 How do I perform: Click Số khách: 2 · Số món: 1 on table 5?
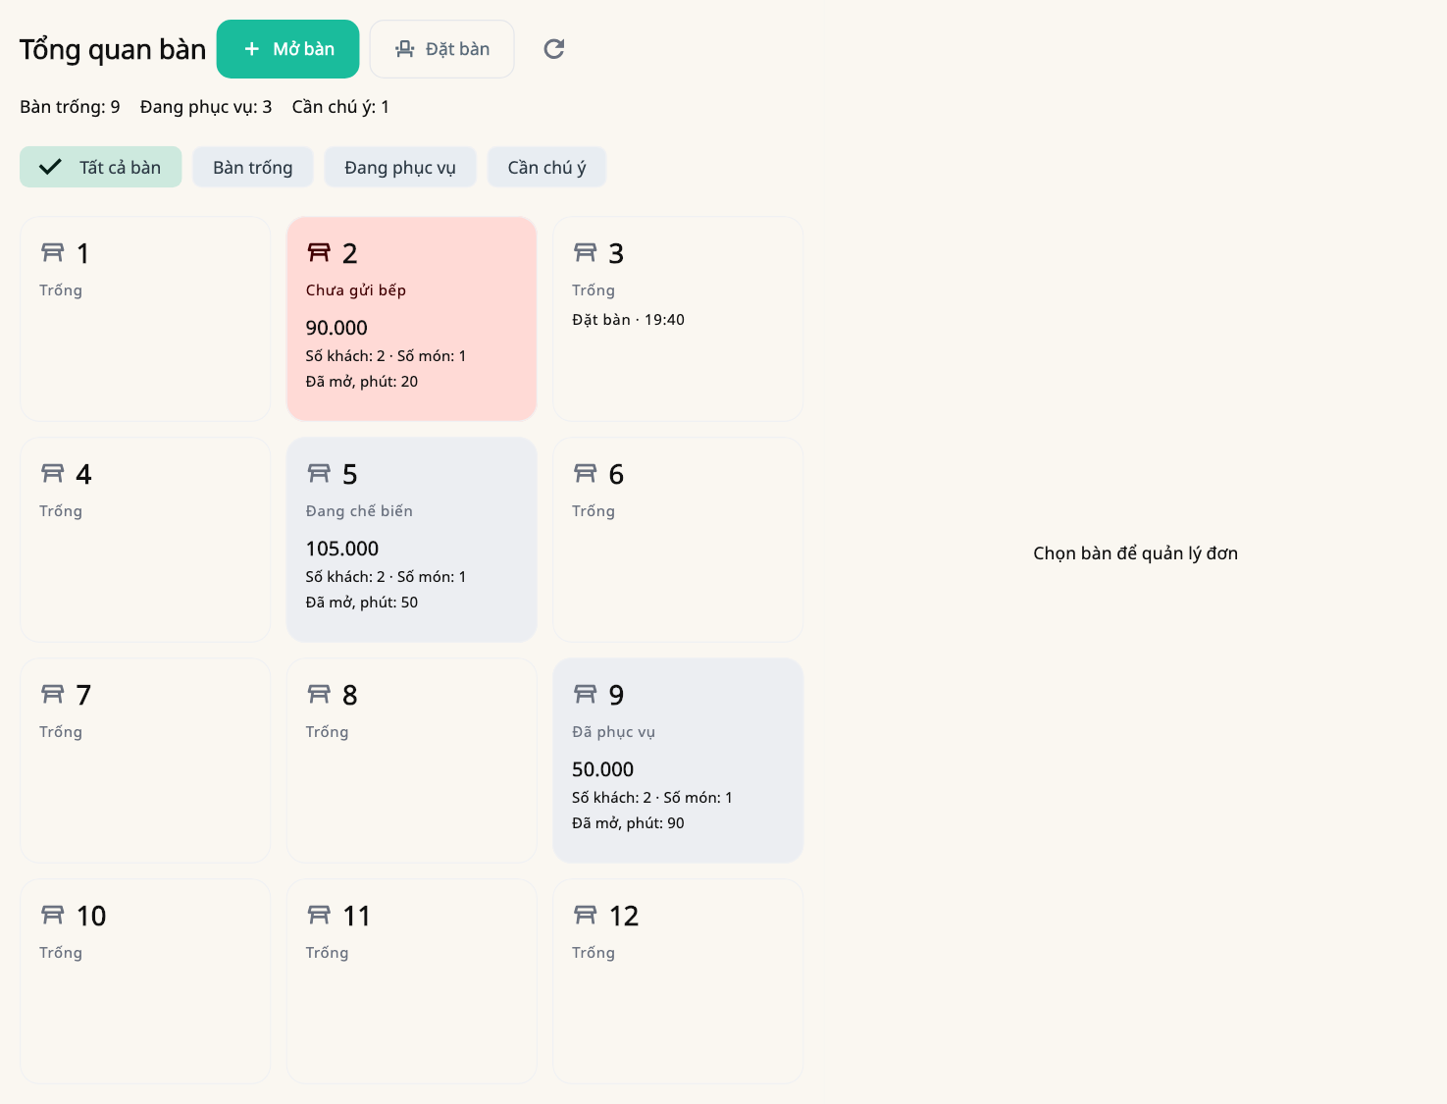coord(386,577)
